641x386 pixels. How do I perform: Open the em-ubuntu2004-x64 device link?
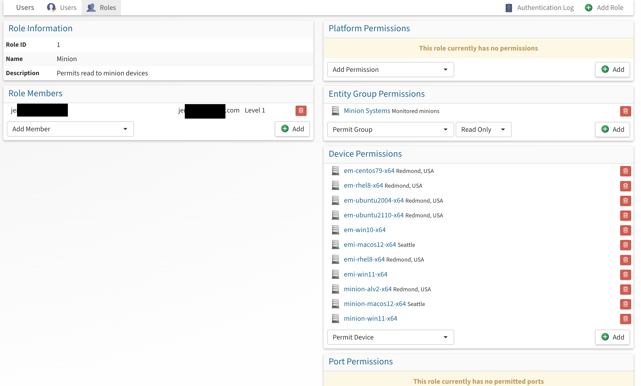point(374,200)
